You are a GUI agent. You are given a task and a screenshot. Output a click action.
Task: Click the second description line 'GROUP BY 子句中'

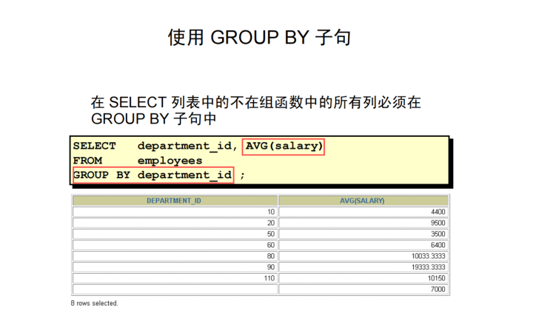[154, 119]
